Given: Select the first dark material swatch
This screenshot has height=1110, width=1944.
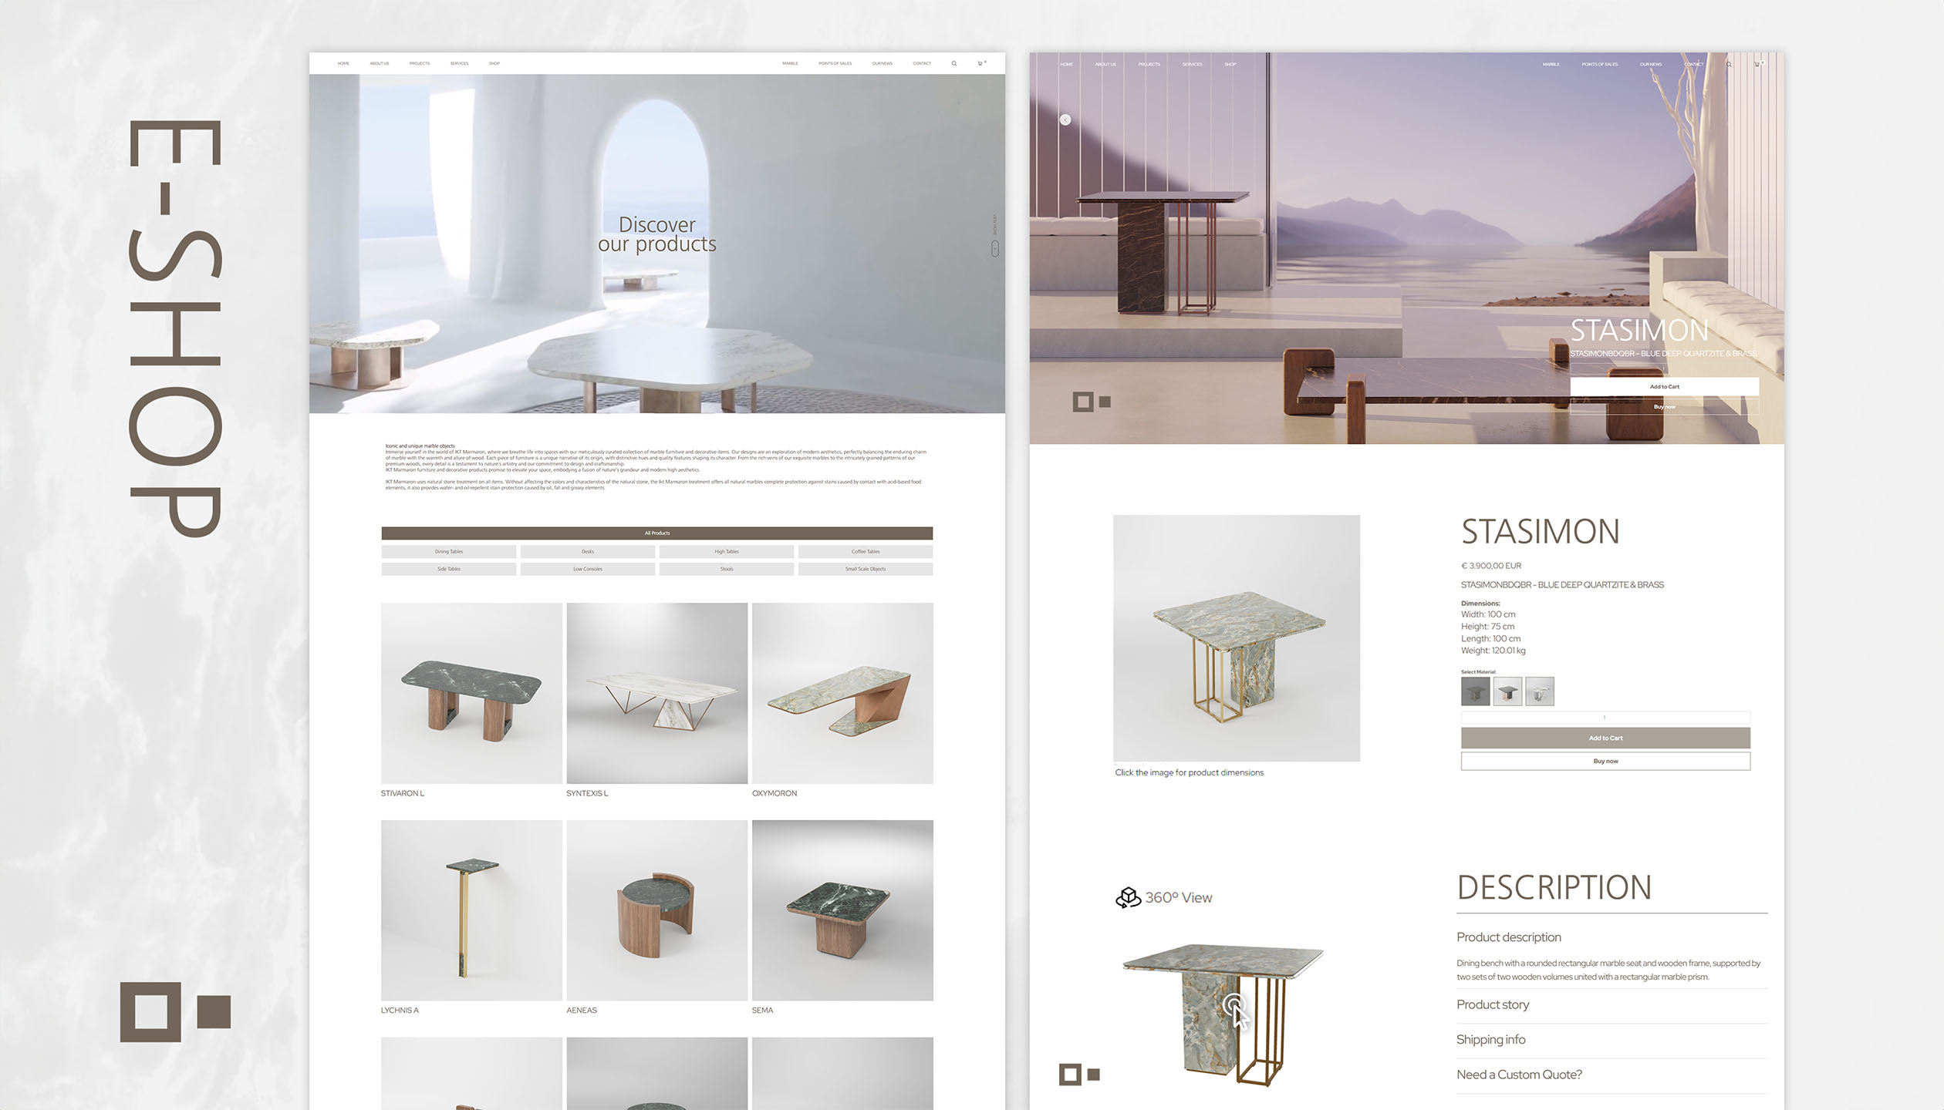Looking at the screenshot, I should click(x=1476, y=691).
